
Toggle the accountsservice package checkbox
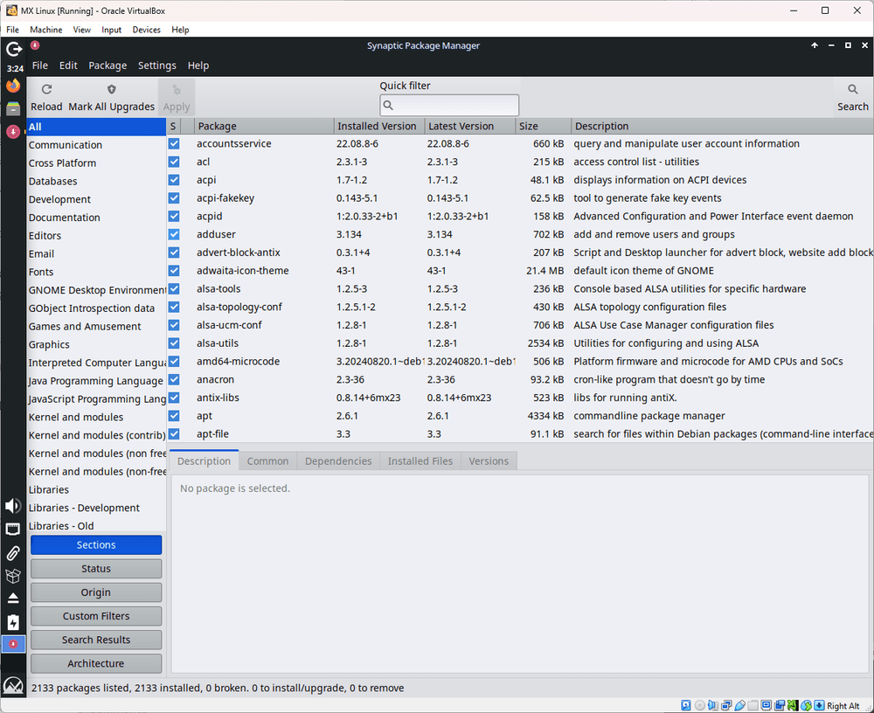174,144
